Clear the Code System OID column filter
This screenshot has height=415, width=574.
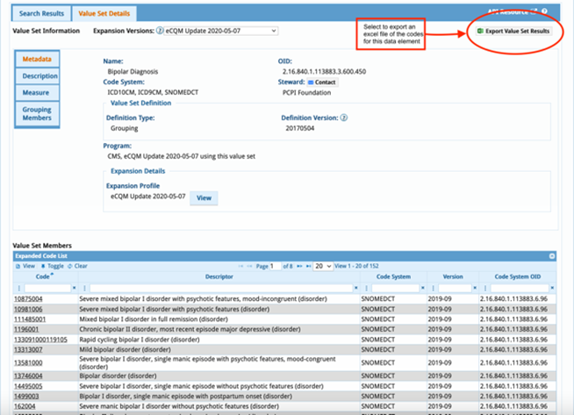pyautogui.click(x=552, y=289)
